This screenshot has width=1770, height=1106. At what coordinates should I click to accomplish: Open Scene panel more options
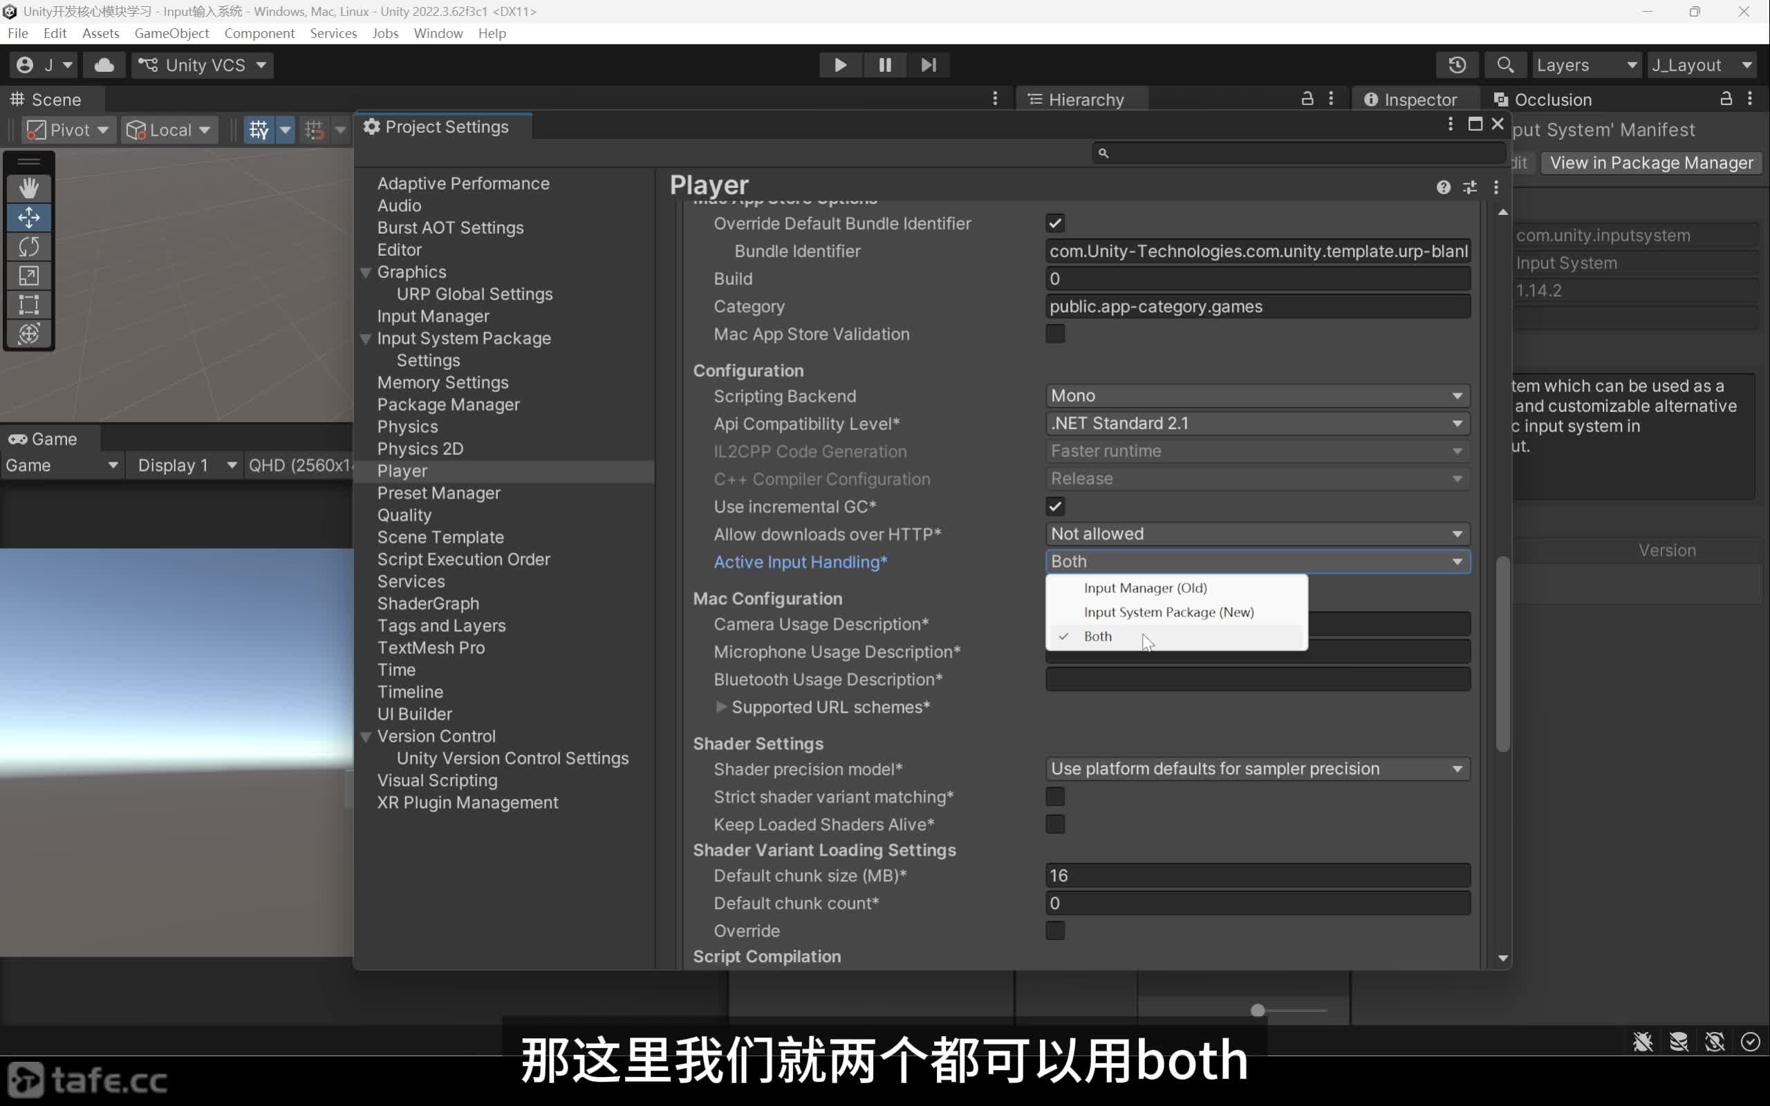tap(995, 99)
